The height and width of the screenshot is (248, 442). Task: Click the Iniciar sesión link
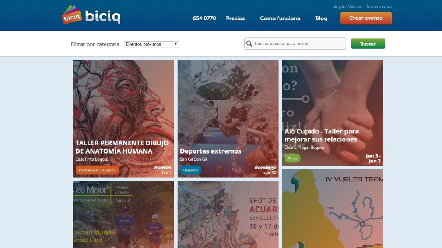(x=379, y=6)
